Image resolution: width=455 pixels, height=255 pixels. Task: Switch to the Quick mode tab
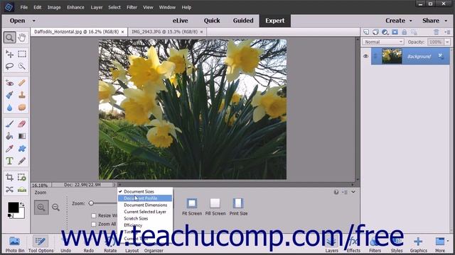212,21
